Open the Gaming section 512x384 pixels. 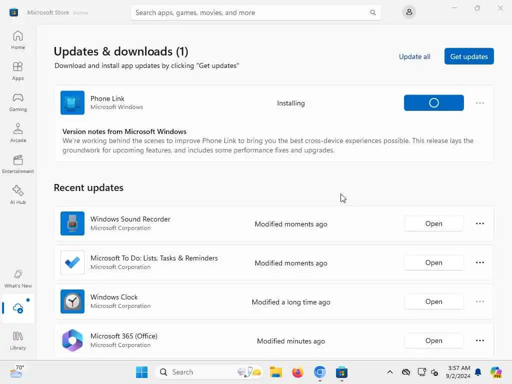click(x=18, y=102)
